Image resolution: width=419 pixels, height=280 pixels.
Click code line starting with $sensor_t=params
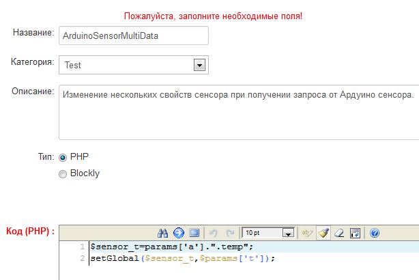171,247
